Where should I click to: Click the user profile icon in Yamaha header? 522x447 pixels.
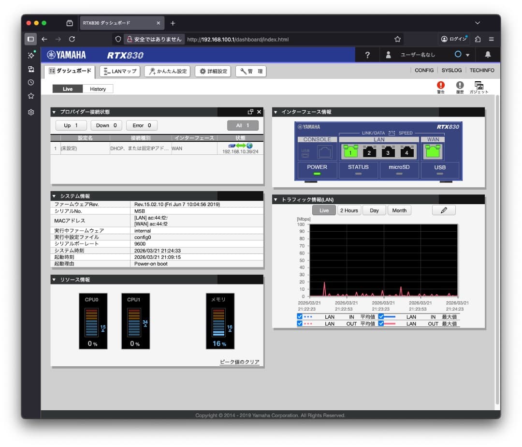tap(388, 55)
